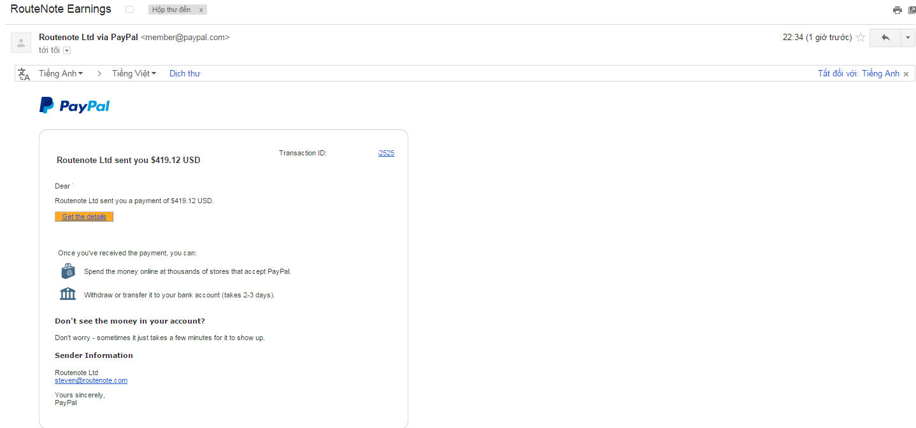Click the 'Get the details' button

[x=84, y=217]
